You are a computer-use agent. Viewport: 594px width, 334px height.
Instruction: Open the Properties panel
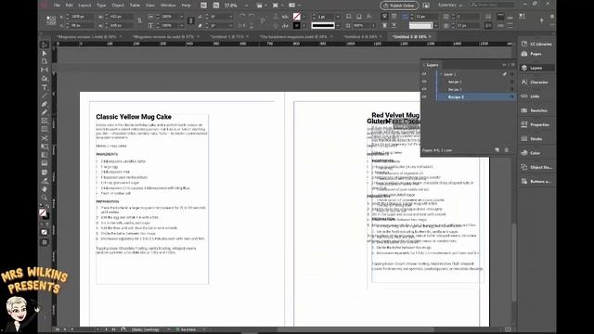click(536, 124)
